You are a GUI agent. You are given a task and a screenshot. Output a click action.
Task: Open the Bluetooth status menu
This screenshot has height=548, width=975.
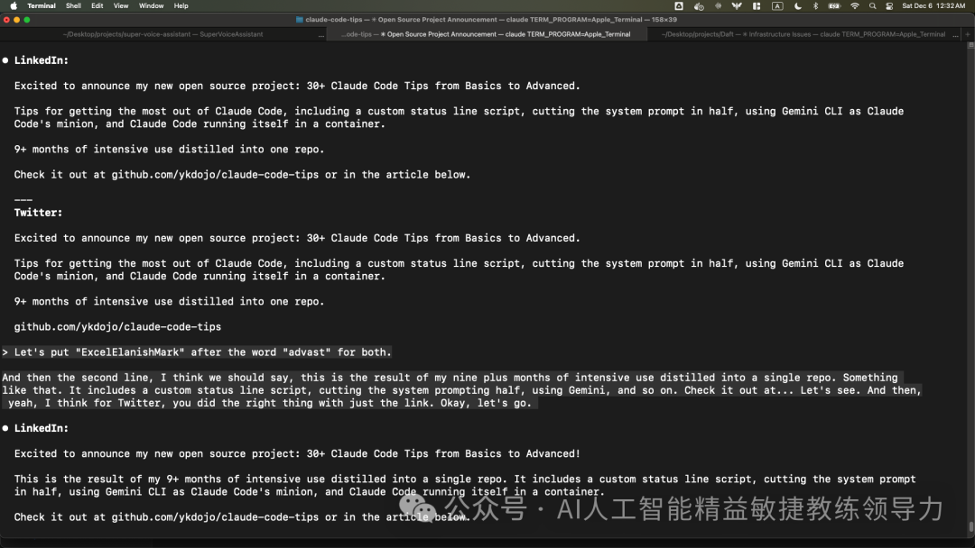point(816,5)
